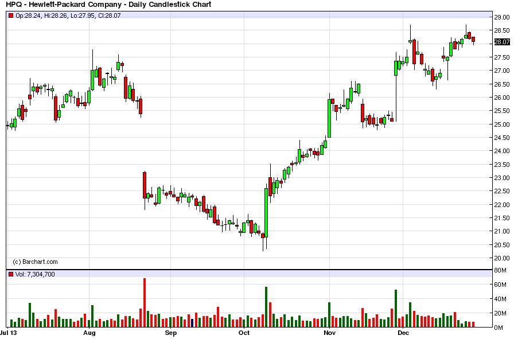
Task: Click the 80M volume axis label
Action: pos(500,270)
